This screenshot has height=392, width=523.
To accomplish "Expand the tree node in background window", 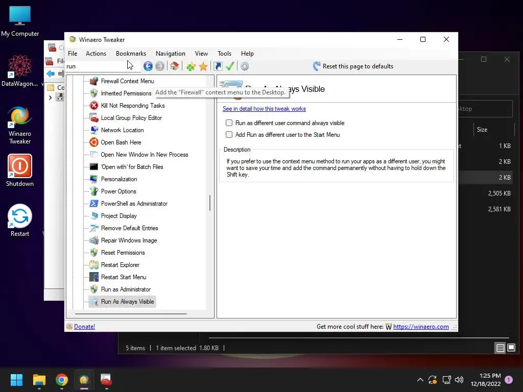I will tap(50, 97).
